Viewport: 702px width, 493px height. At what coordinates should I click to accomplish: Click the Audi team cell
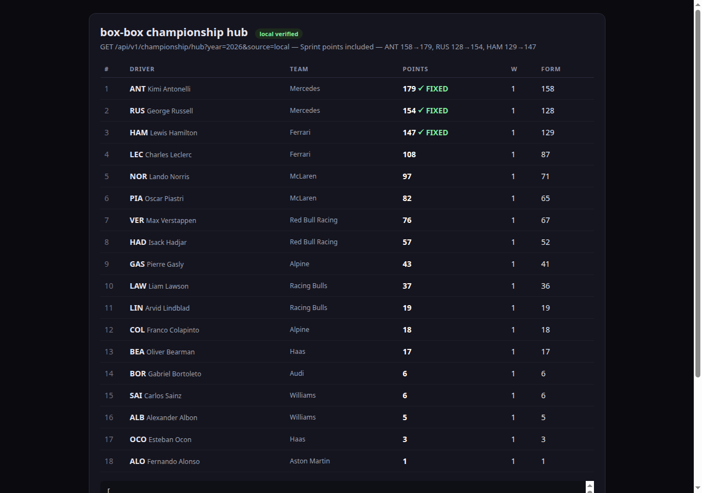(297, 374)
